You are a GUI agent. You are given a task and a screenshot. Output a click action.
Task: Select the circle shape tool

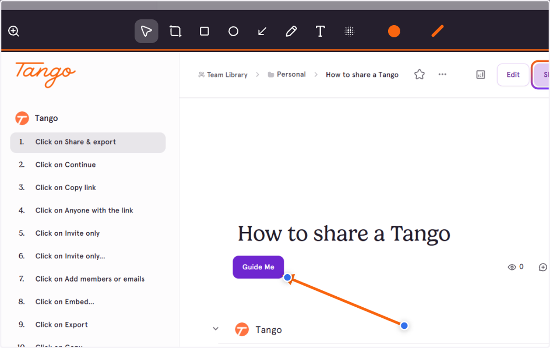click(233, 31)
